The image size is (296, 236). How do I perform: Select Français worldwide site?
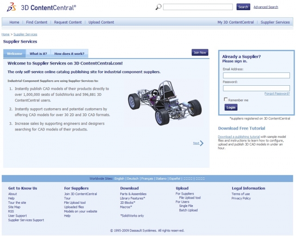click(x=147, y=178)
